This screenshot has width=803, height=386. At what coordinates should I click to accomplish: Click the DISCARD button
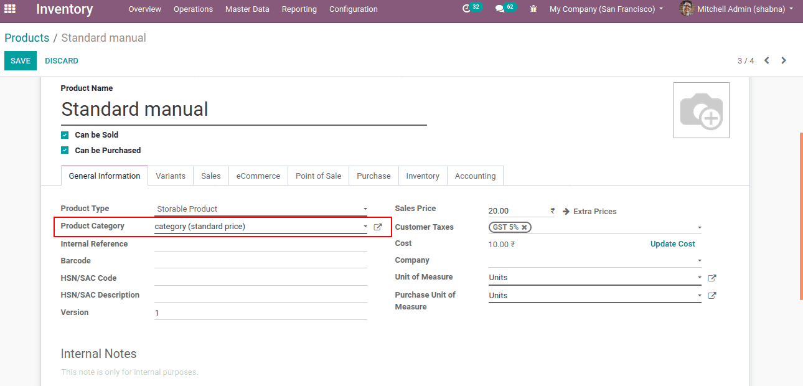coord(62,61)
